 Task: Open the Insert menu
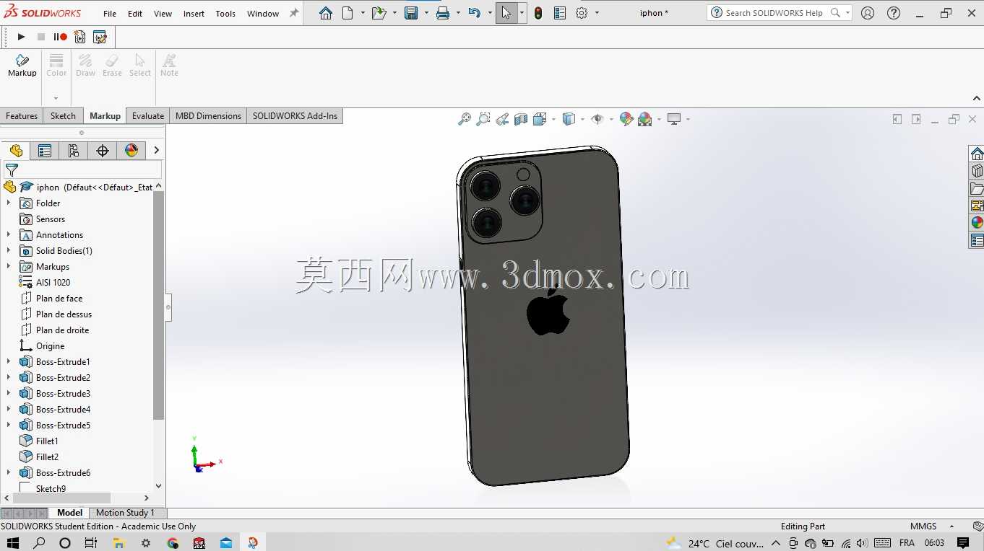coord(194,14)
